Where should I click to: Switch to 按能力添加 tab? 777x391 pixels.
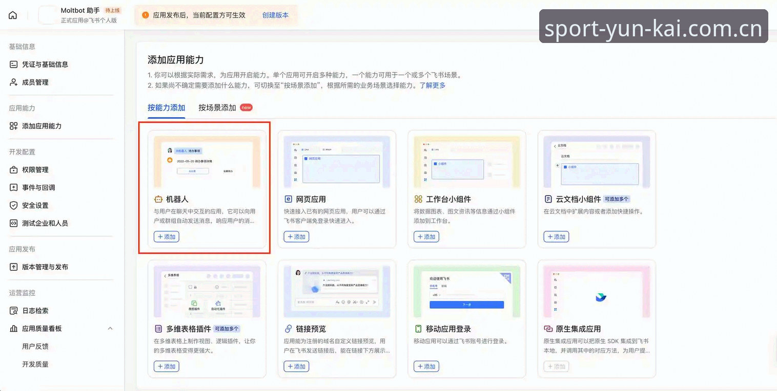(x=167, y=108)
